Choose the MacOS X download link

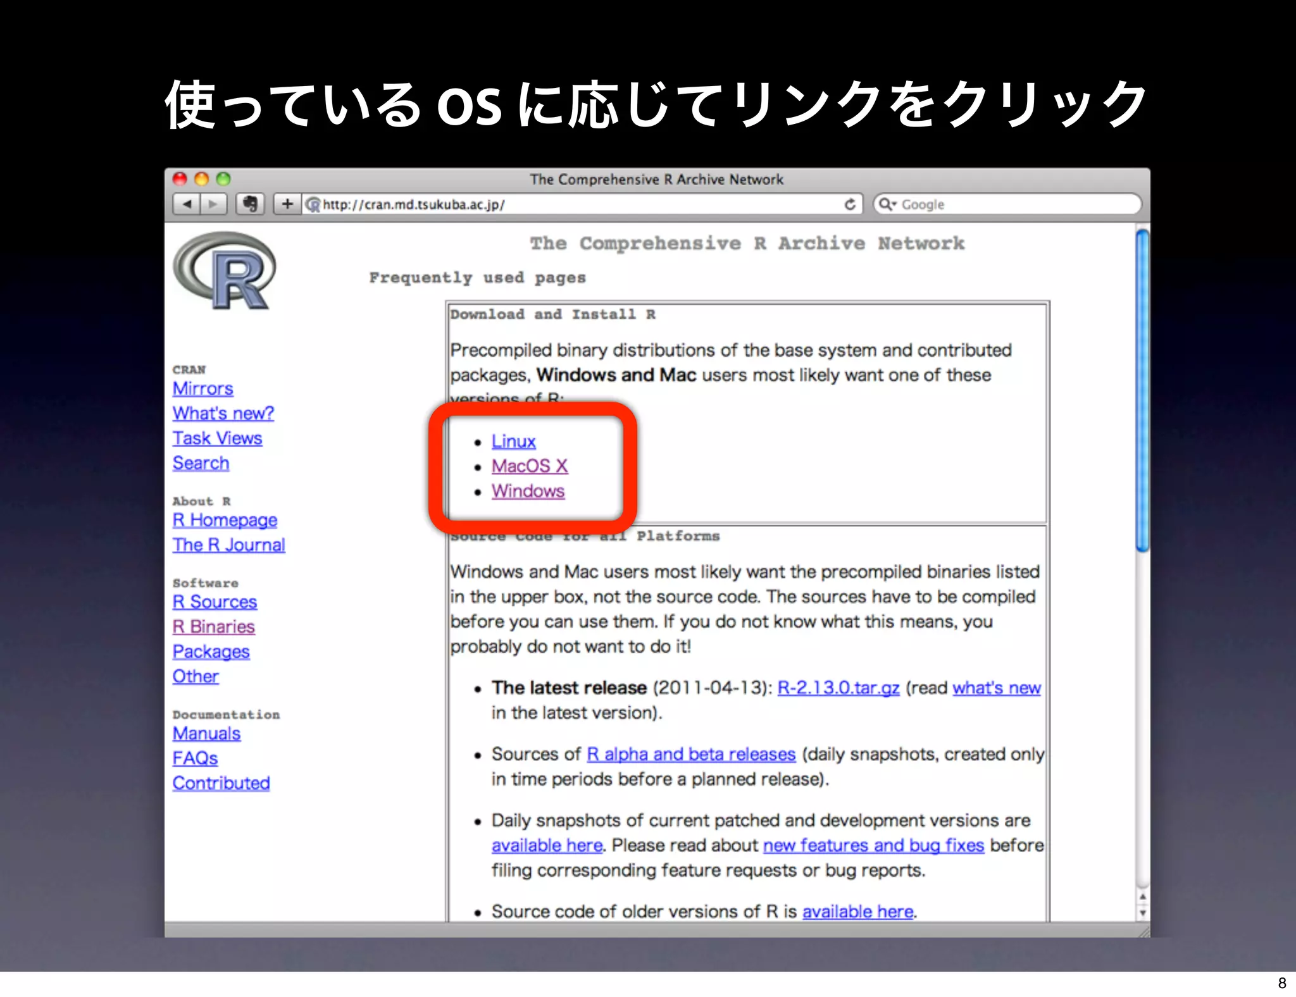tap(530, 466)
